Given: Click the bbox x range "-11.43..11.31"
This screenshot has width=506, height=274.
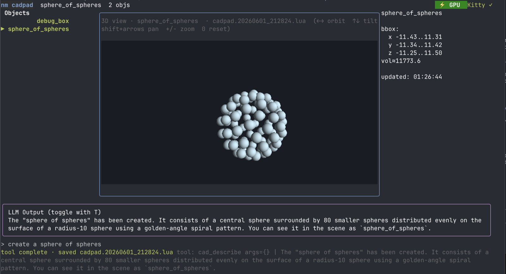Looking at the screenshot, I should pyautogui.click(x=419, y=37).
